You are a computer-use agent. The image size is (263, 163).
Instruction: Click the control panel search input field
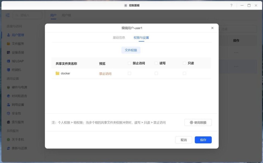[27, 15]
